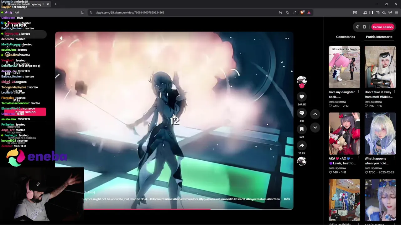Open the #hsrcreators hashtag link
This screenshot has width=401, height=225.
189,199
